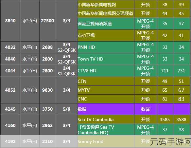Click the channel name PNN HD
The width and height of the screenshot is (191, 148).
click(x=106, y=47)
